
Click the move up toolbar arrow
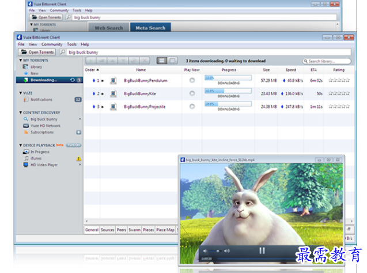(x=112, y=61)
